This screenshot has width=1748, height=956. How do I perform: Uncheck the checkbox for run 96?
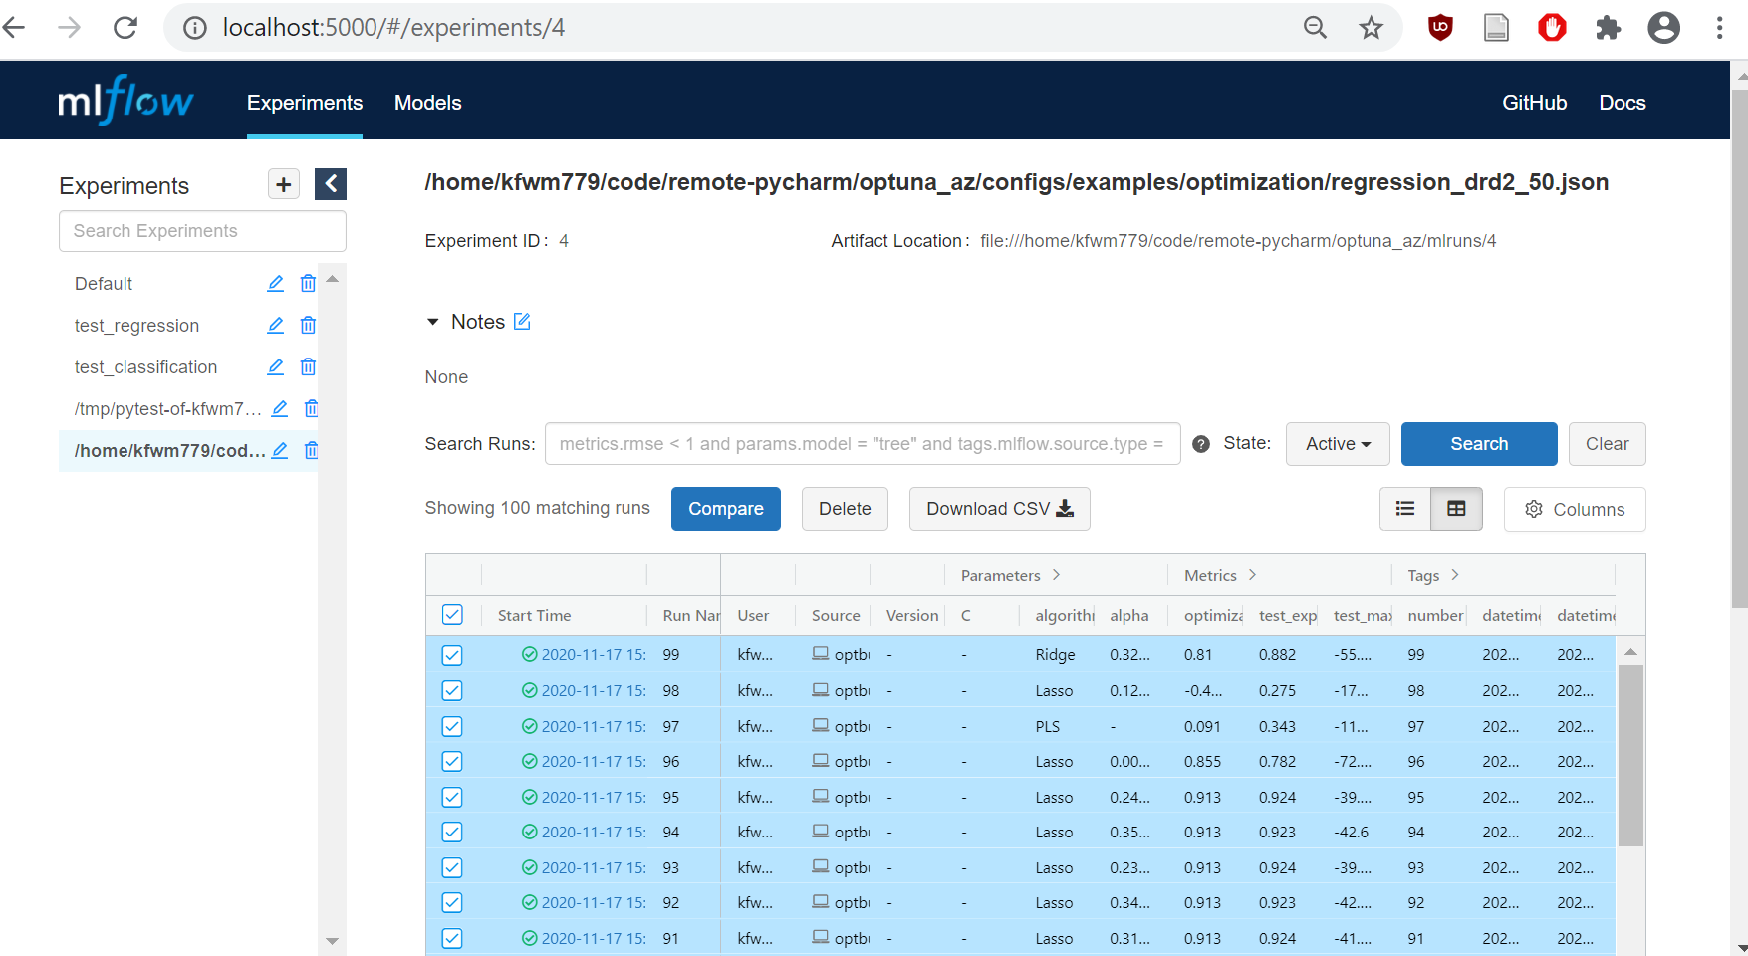pyautogui.click(x=452, y=762)
